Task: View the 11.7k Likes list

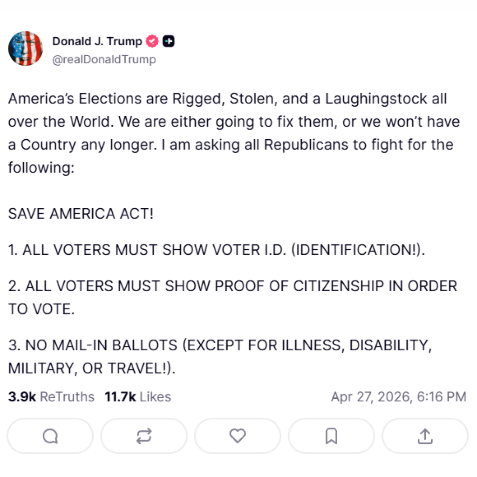Action: click(x=138, y=397)
